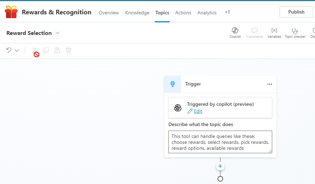Switch to the Knowledge tab
This screenshot has width=315, height=184.
click(137, 13)
